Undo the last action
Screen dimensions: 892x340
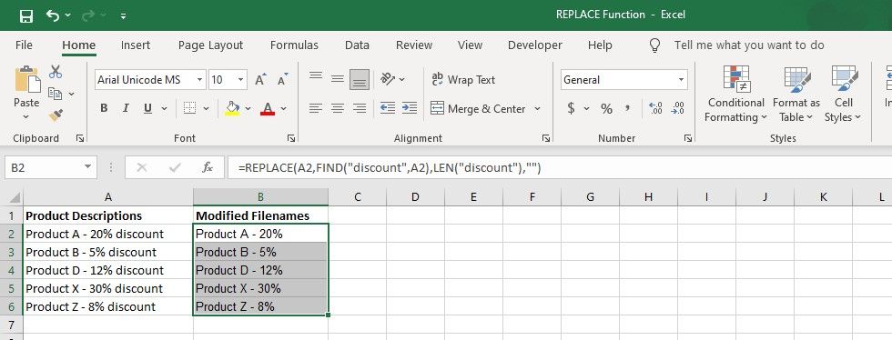(53, 16)
